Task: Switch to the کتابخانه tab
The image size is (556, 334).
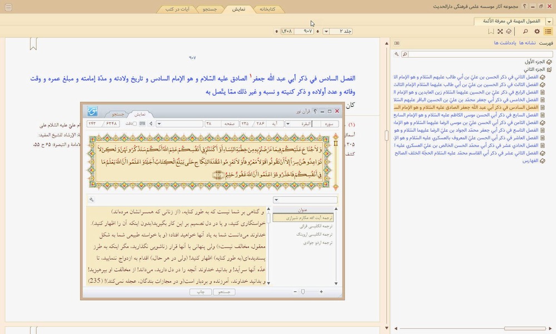Action: click(268, 9)
